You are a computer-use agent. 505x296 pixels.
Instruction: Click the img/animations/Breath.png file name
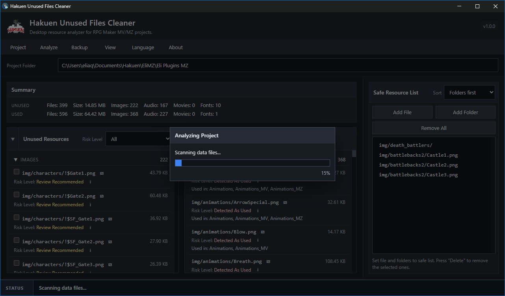(227, 261)
